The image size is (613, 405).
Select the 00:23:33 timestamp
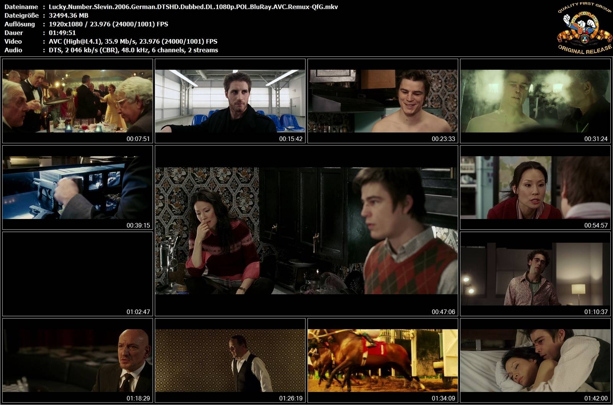pyautogui.click(x=443, y=139)
